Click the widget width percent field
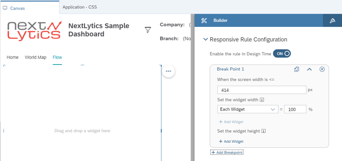The image size is (342, 161). 295,109
